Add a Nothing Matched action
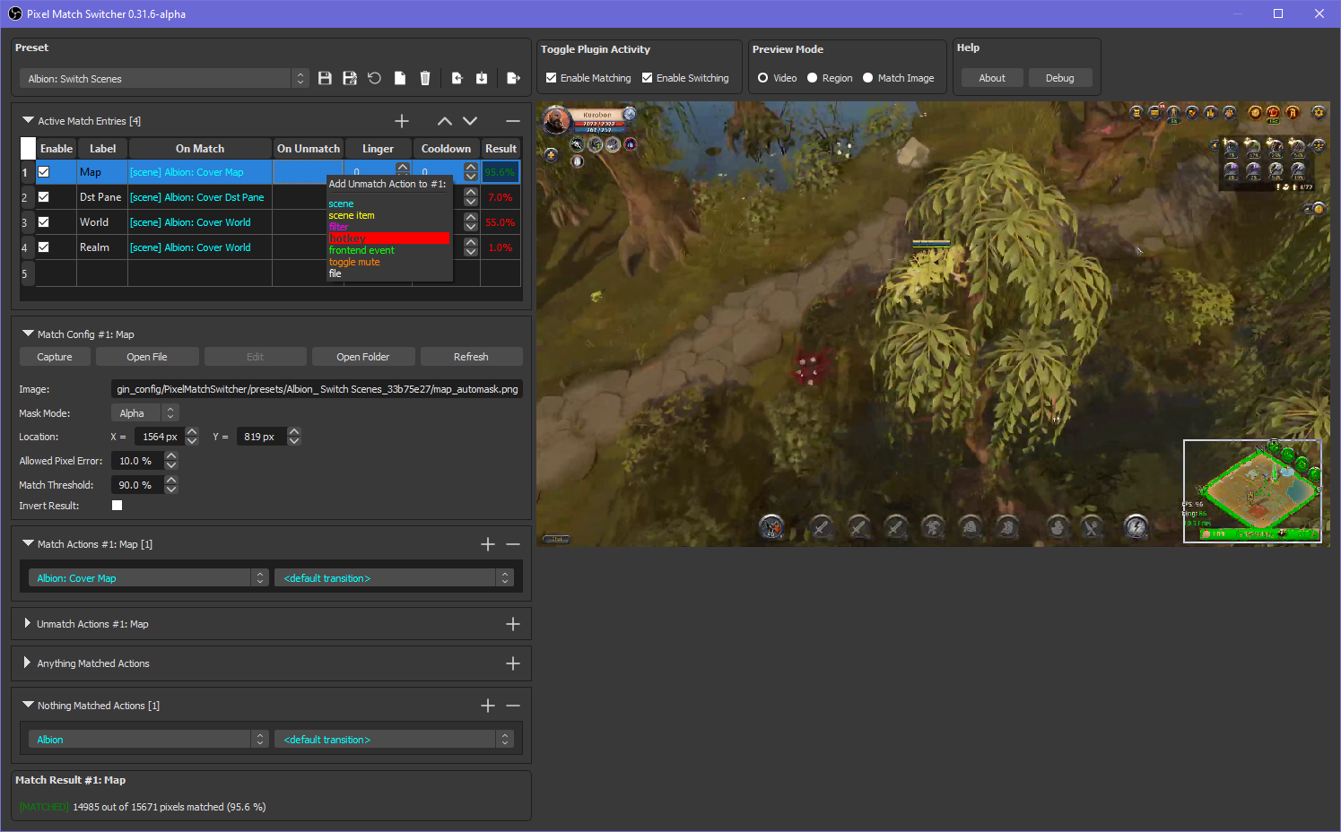 [488, 706]
